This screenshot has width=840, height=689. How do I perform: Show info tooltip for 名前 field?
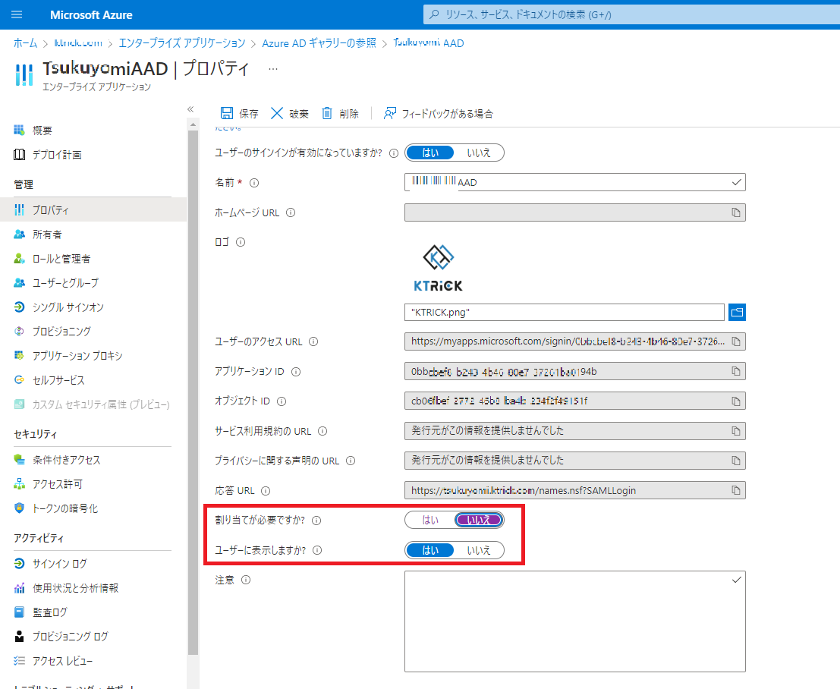(x=254, y=183)
